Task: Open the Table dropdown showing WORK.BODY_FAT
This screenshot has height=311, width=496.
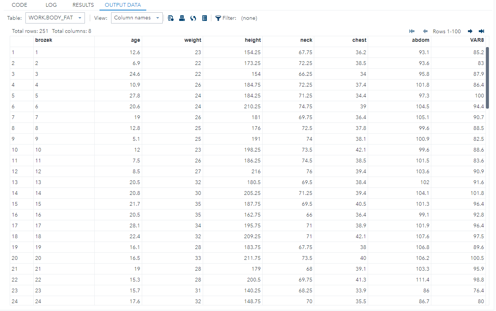Action: point(55,18)
